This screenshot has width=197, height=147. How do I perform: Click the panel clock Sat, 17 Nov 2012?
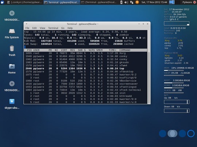pos(154,2)
